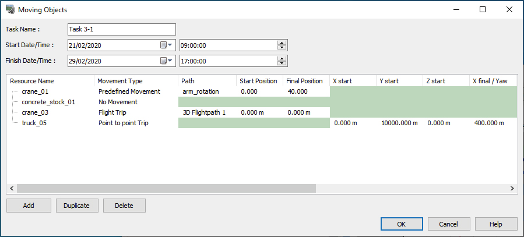Click the Add button
Image resolution: width=524 pixels, height=237 pixels.
click(x=29, y=206)
